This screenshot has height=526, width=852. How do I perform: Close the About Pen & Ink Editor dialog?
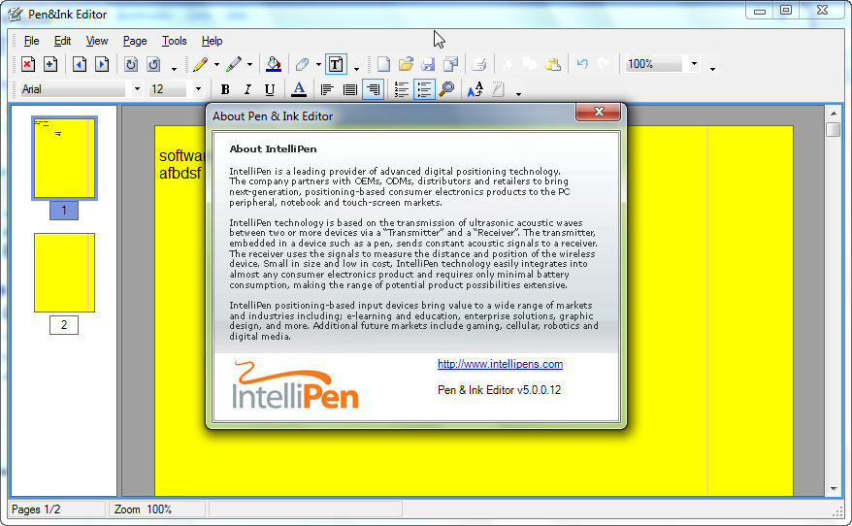pos(598,114)
